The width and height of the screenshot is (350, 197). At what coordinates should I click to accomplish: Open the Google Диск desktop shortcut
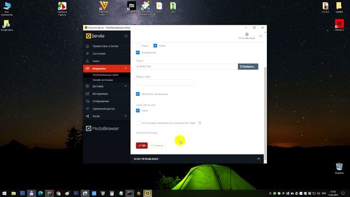click(x=7, y=25)
